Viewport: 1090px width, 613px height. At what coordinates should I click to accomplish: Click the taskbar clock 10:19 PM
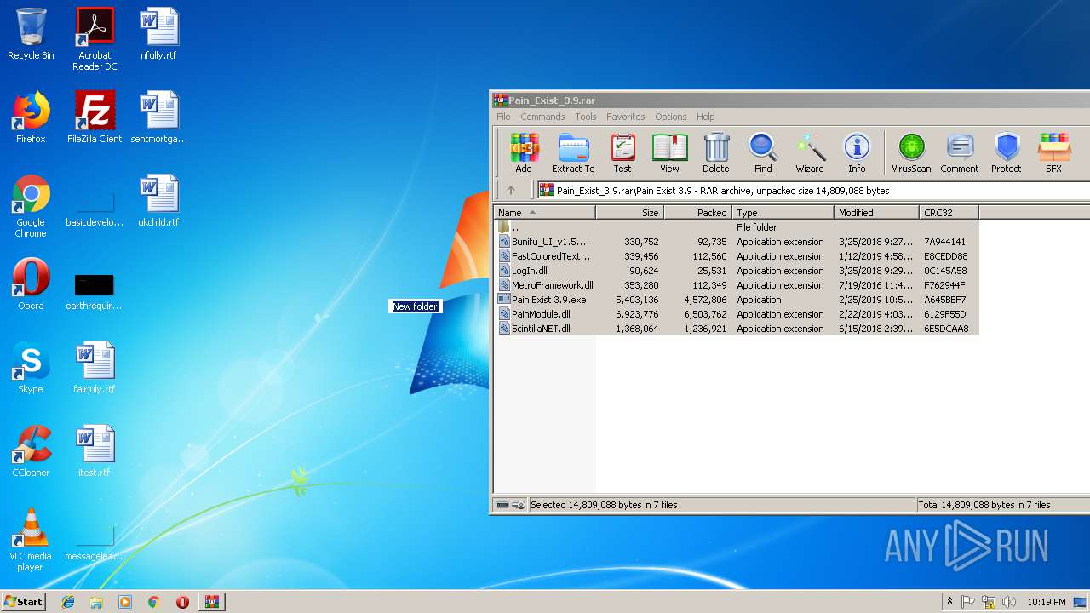(1046, 602)
